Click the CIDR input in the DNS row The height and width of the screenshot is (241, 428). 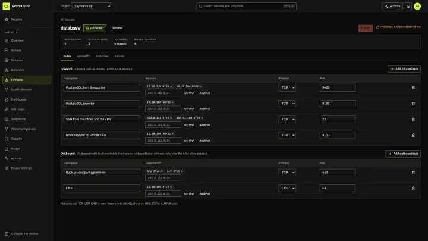pos(163,194)
